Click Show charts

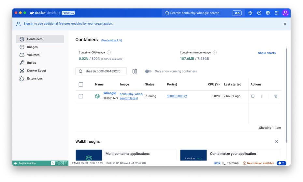tap(267, 53)
